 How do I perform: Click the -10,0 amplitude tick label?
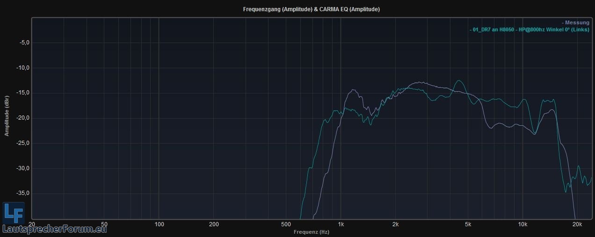[x=23, y=68]
